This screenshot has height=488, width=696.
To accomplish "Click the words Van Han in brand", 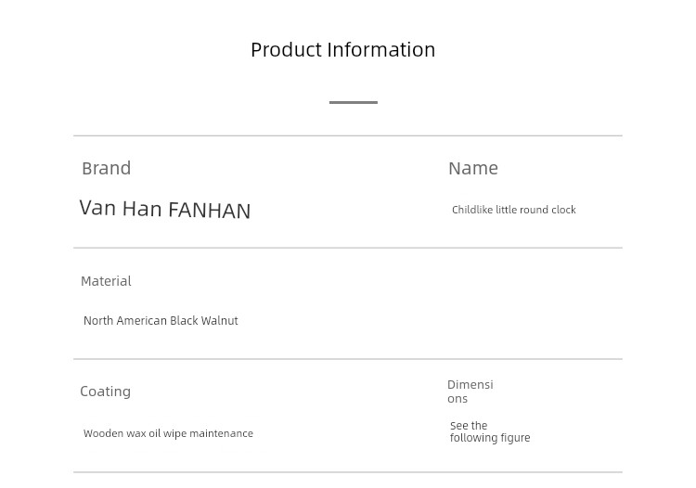I will coord(121,208).
